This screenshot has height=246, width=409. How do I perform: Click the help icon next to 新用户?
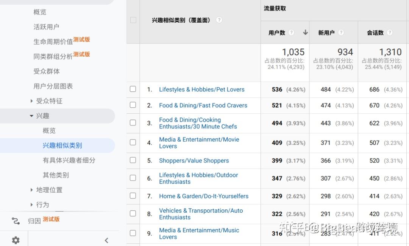(341, 33)
